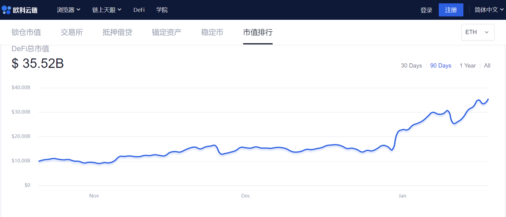The height and width of the screenshot is (217, 506).
Task: Switch to the 锁仓市值 tab
Action: [x=26, y=32]
